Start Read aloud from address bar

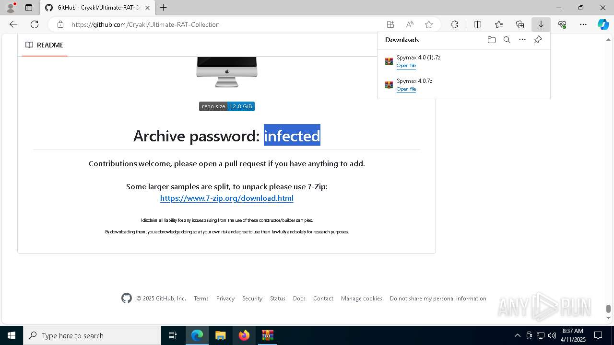[x=410, y=24]
